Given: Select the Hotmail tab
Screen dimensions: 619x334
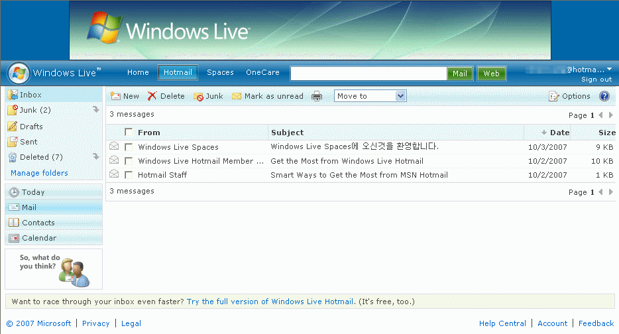Looking at the screenshot, I should pos(178,73).
